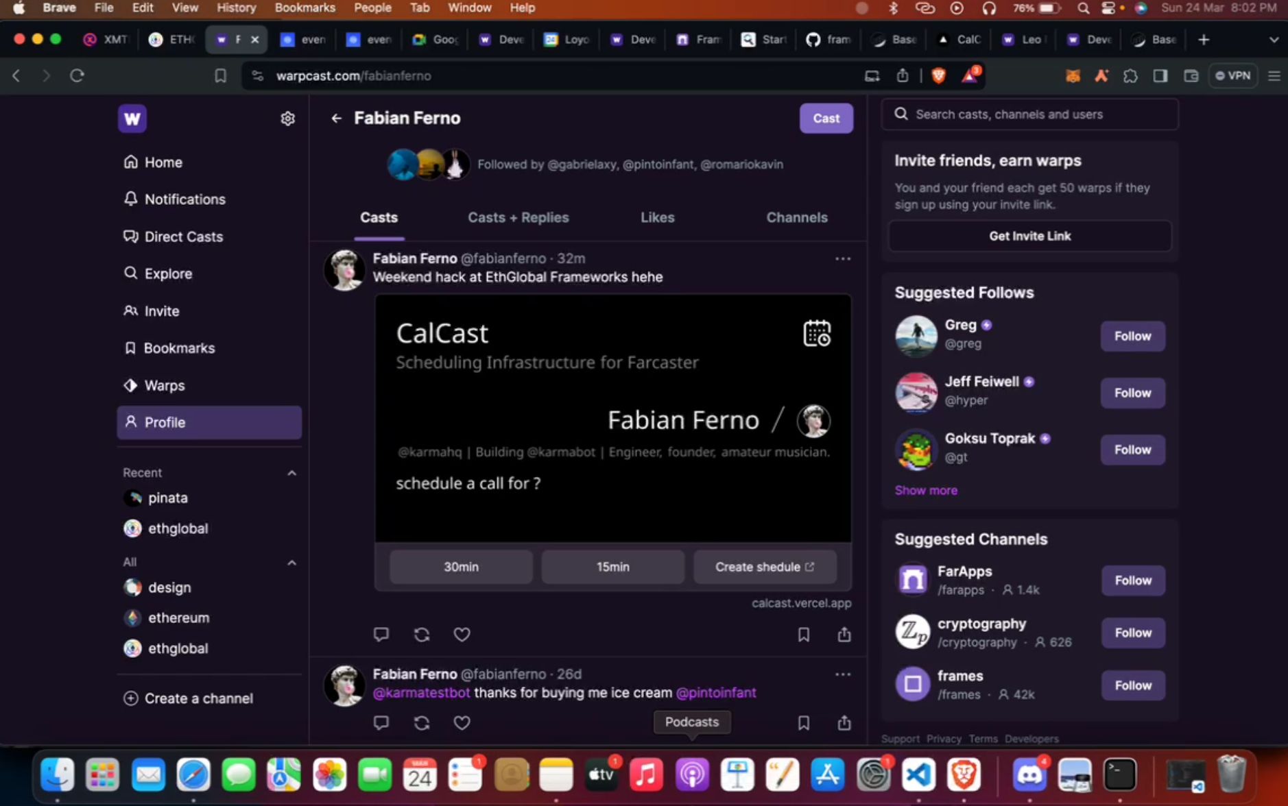Switch to the Likes tab
Image resolution: width=1288 pixels, height=806 pixels.
click(657, 217)
